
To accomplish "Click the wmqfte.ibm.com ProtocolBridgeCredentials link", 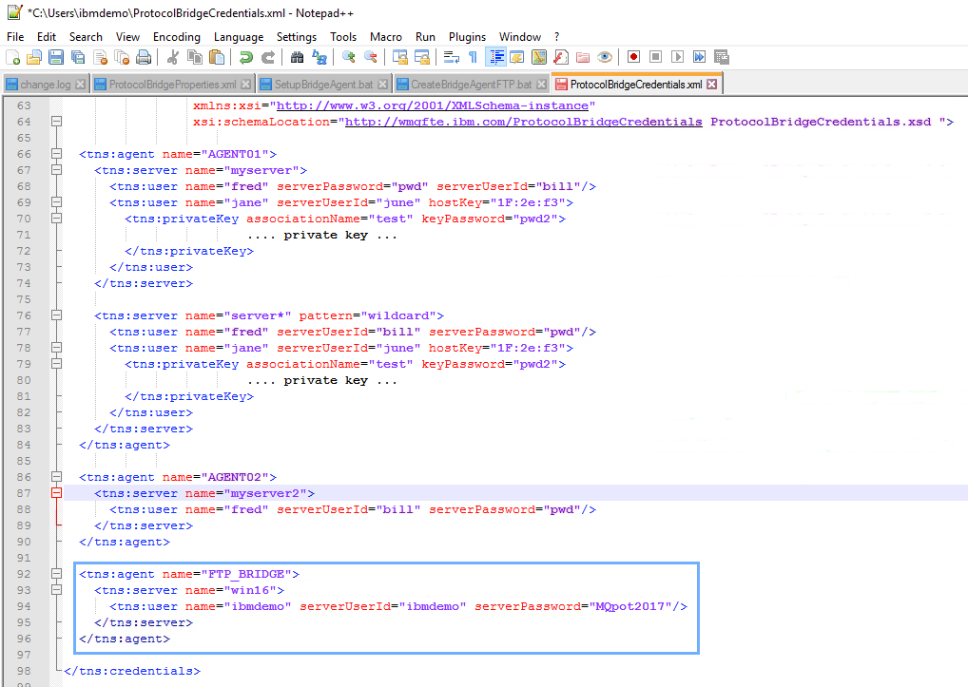I will 524,122.
